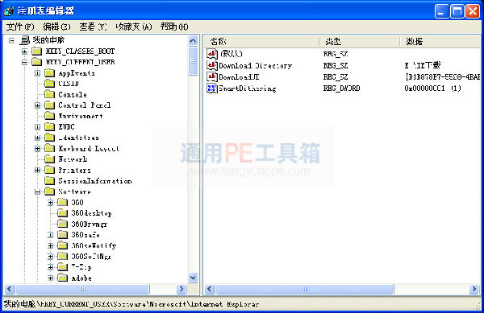484x313 pixels.
Task: Click the DownloadUI string value icon
Action: [212, 76]
